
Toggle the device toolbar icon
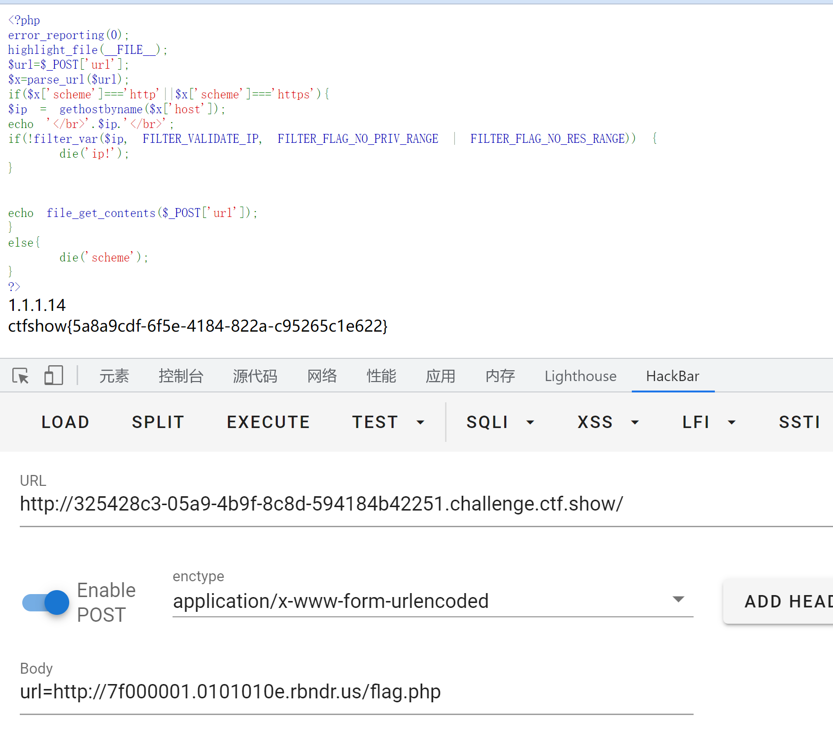point(53,376)
